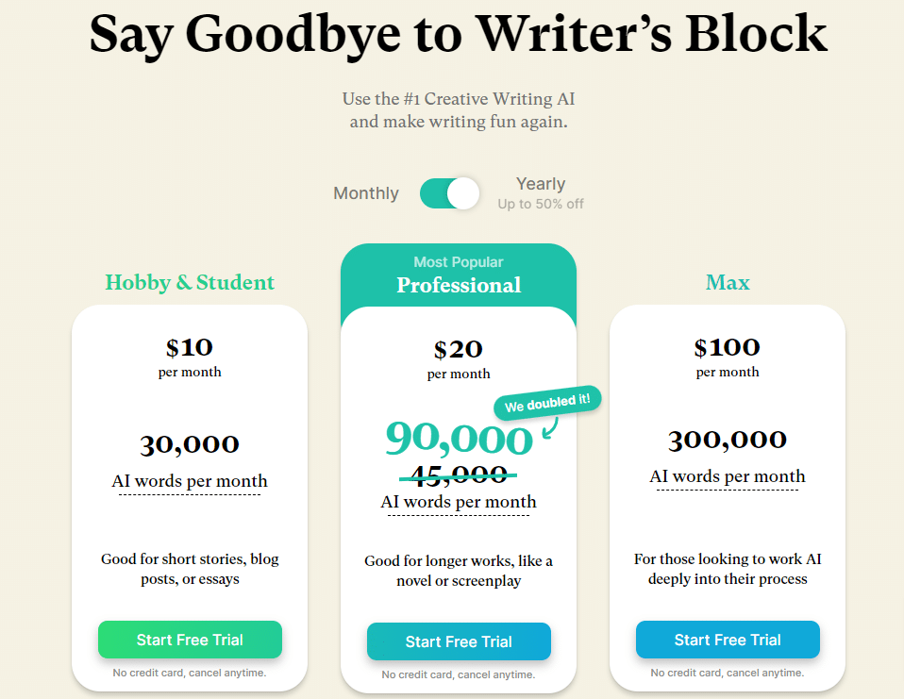This screenshot has height=699, width=904.
Task: Click the 'We doubled it!' badge
Action: 547,402
